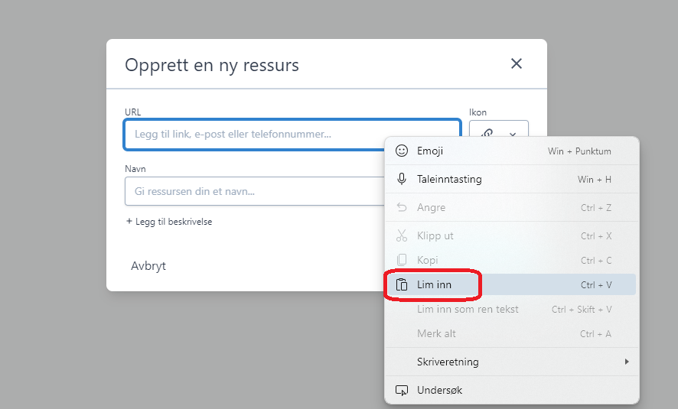The image size is (678, 409).
Task: Choose Emoji from the context menu
Action: point(430,151)
